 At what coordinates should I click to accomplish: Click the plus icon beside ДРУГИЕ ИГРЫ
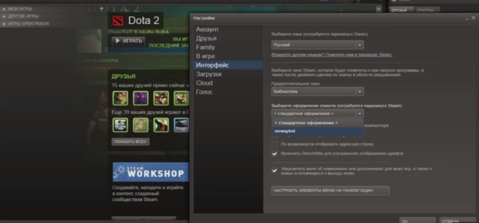[x=5, y=16]
